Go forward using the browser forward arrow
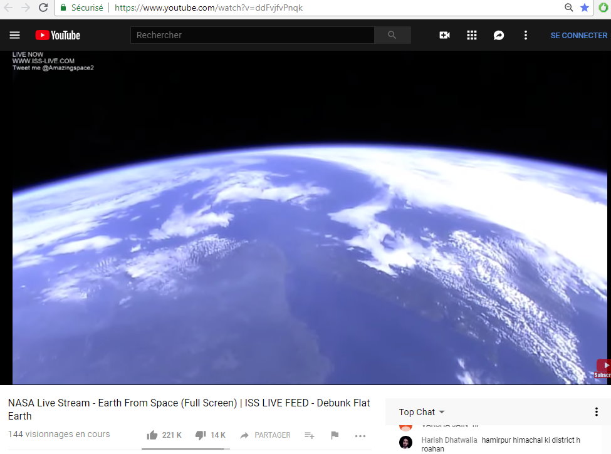 (x=26, y=8)
